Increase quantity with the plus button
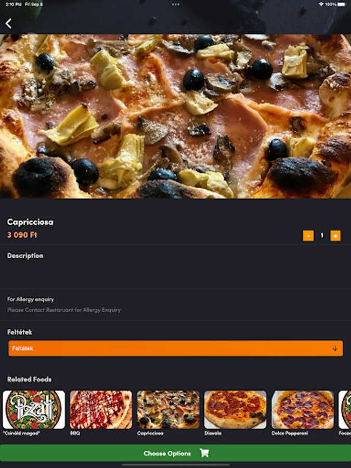The height and width of the screenshot is (468, 351). 335,236
